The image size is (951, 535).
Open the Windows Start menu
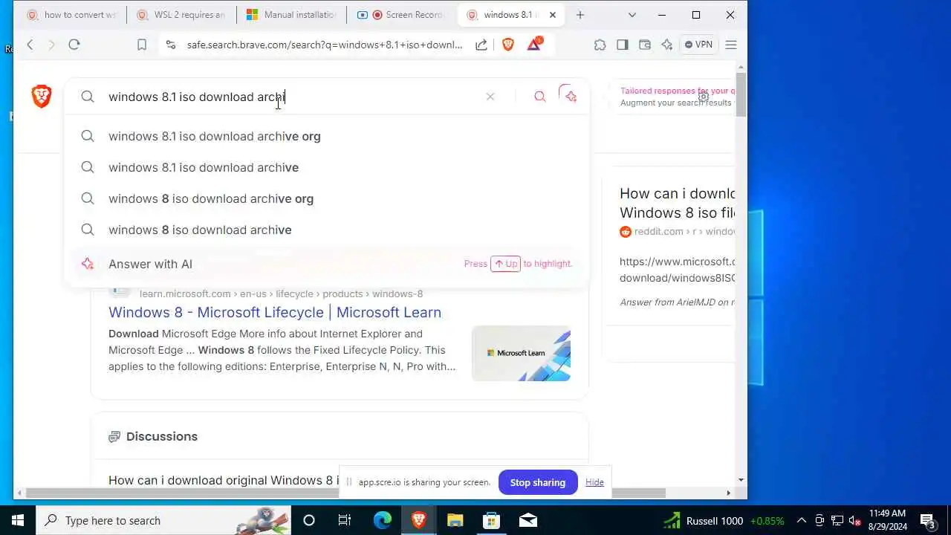(x=18, y=520)
